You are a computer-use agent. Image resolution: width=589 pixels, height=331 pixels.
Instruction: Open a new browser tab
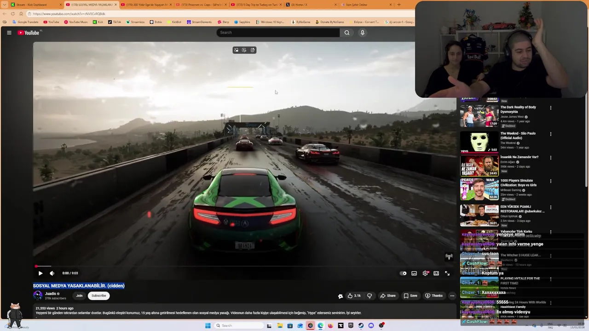(x=398, y=5)
